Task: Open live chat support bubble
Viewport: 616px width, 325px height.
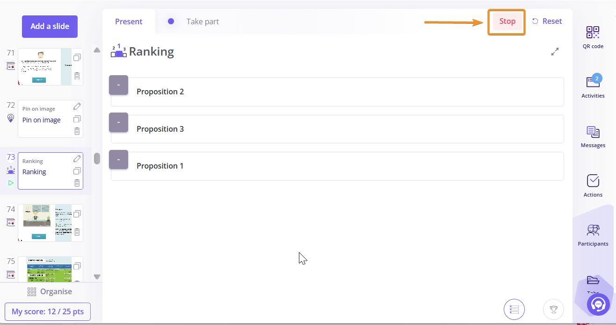Action: 598,304
